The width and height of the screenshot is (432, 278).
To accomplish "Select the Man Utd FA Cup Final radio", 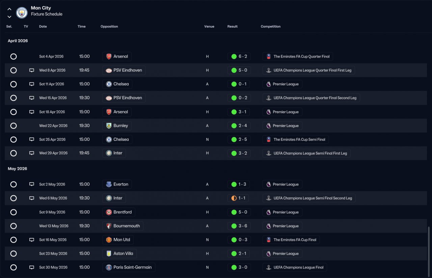I will [13, 240].
